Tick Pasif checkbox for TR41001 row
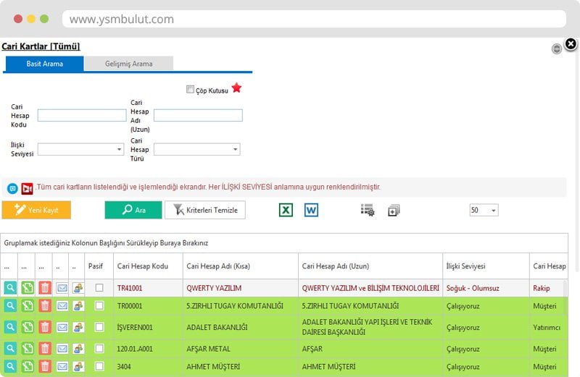 (x=99, y=288)
